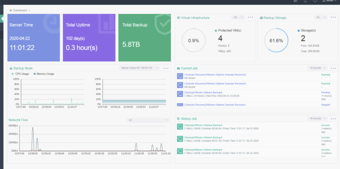Open the admin user menu

329,1
